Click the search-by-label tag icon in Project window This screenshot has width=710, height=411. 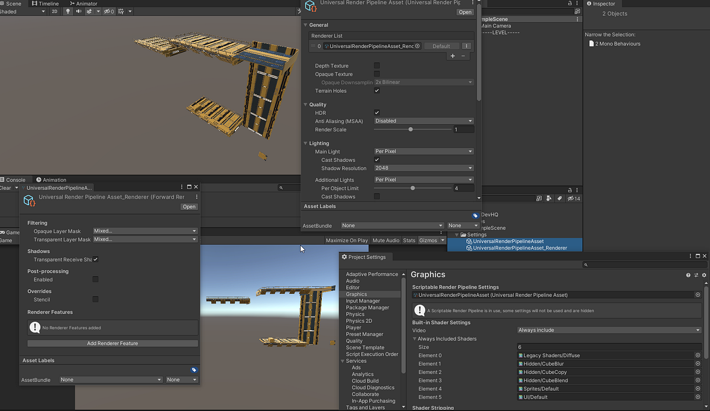[x=560, y=198]
